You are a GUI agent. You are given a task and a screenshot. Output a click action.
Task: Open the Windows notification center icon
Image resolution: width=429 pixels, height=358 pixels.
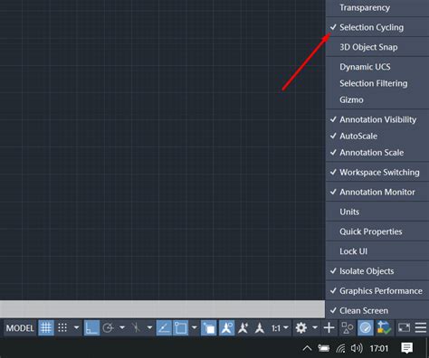click(406, 348)
